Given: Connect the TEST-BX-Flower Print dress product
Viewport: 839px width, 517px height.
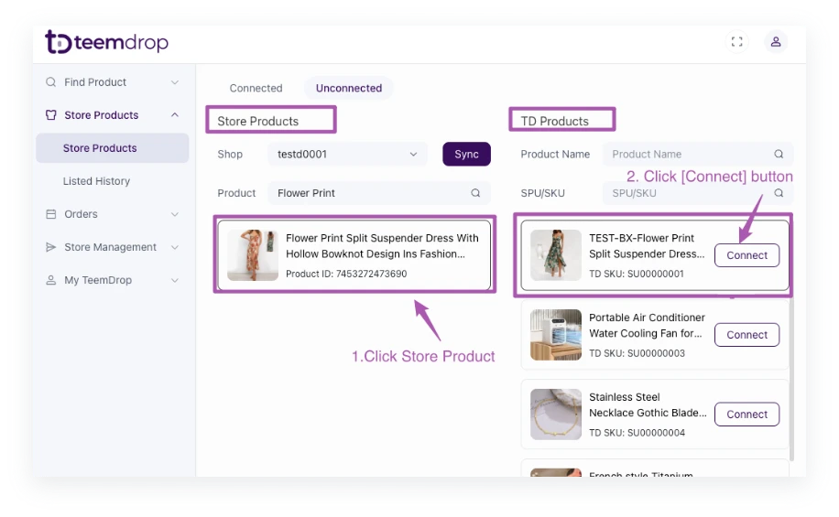Looking at the screenshot, I should point(746,255).
